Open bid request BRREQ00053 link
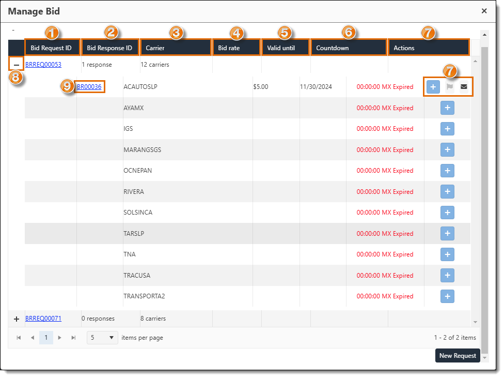 click(x=43, y=65)
